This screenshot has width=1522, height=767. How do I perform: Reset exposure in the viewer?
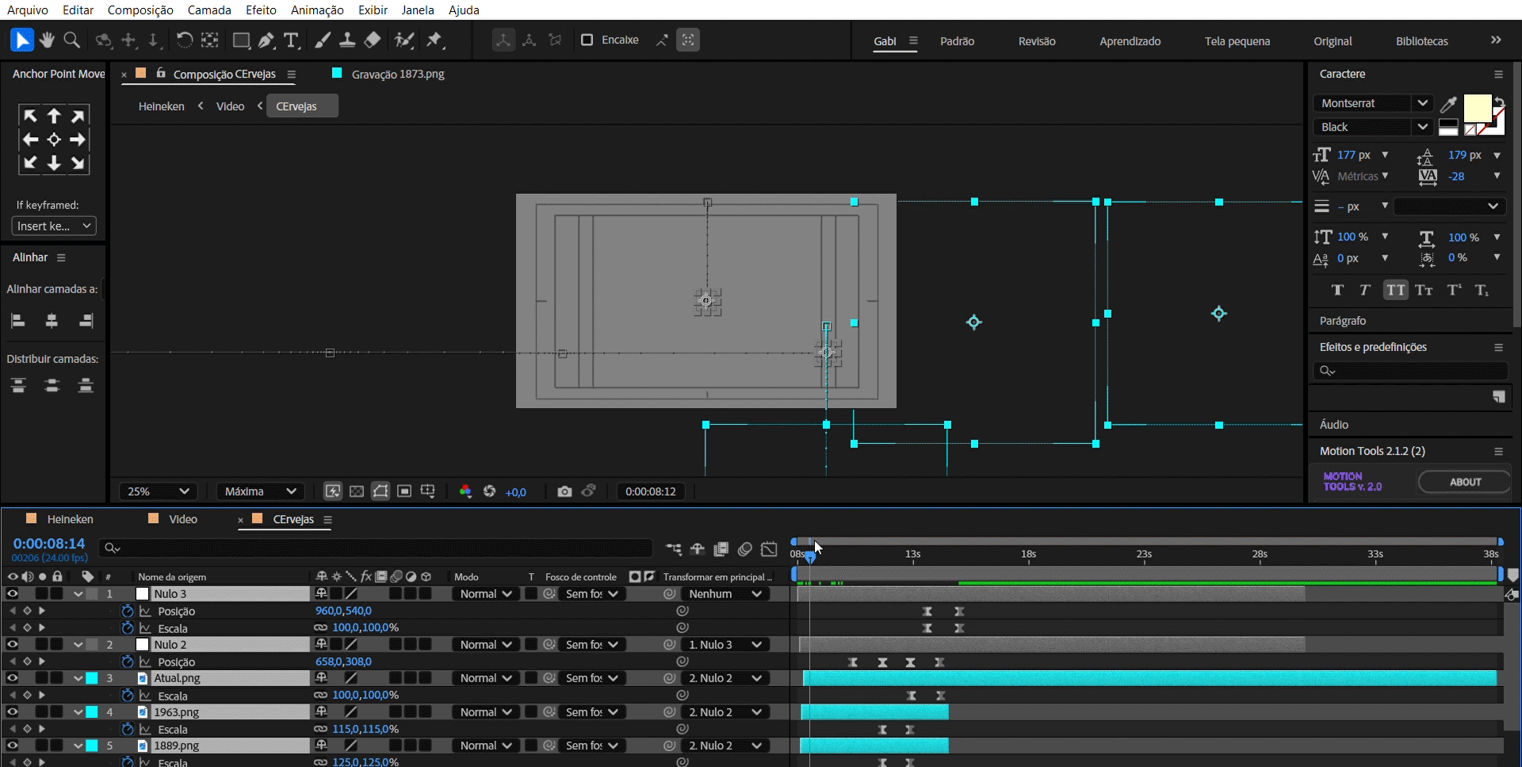pos(490,491)
